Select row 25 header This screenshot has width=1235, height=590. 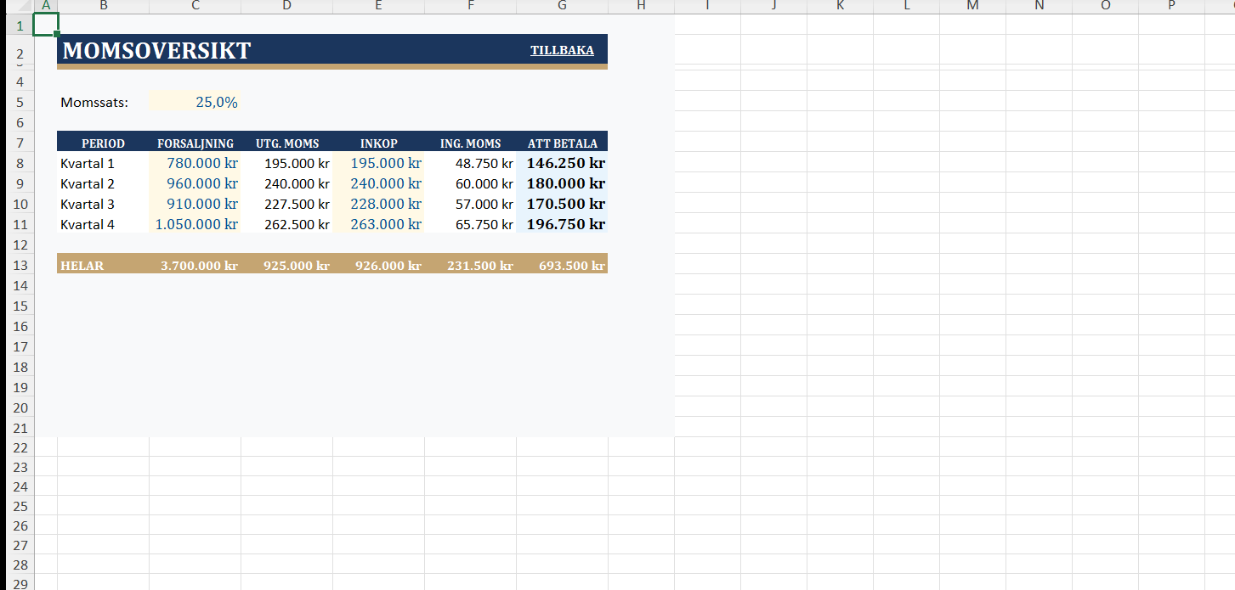(x=20, y=507)
